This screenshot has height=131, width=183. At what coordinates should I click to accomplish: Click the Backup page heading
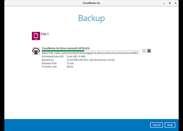[91, 18]
